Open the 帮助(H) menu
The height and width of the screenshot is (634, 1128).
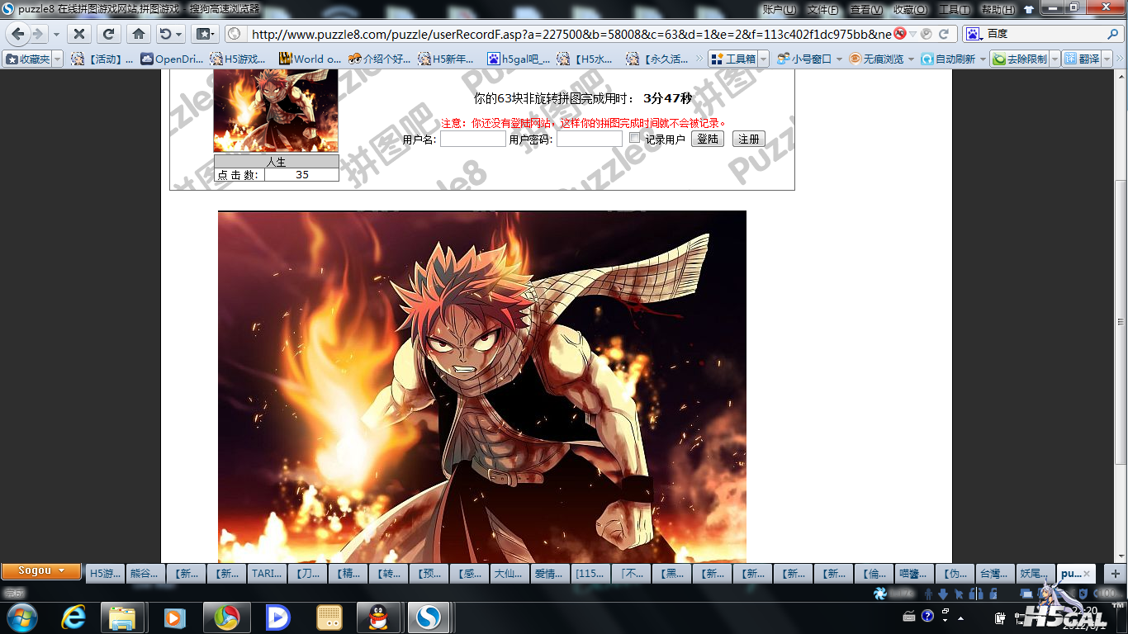tap(998, 9)
